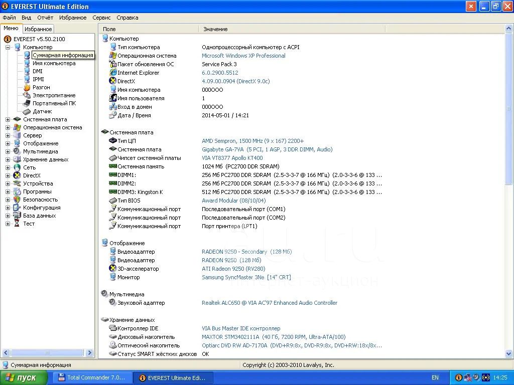
Task: Click the EVEREST v5.50.2100 root info icon
Action: pyautogui.click(x=7, y=39)
